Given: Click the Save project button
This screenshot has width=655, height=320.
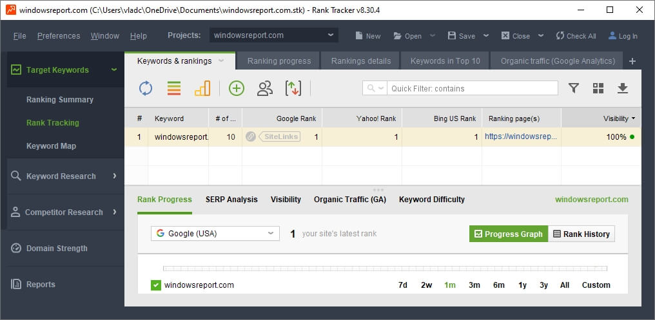Looking at the screenshot, I should (x=461, y=36).
